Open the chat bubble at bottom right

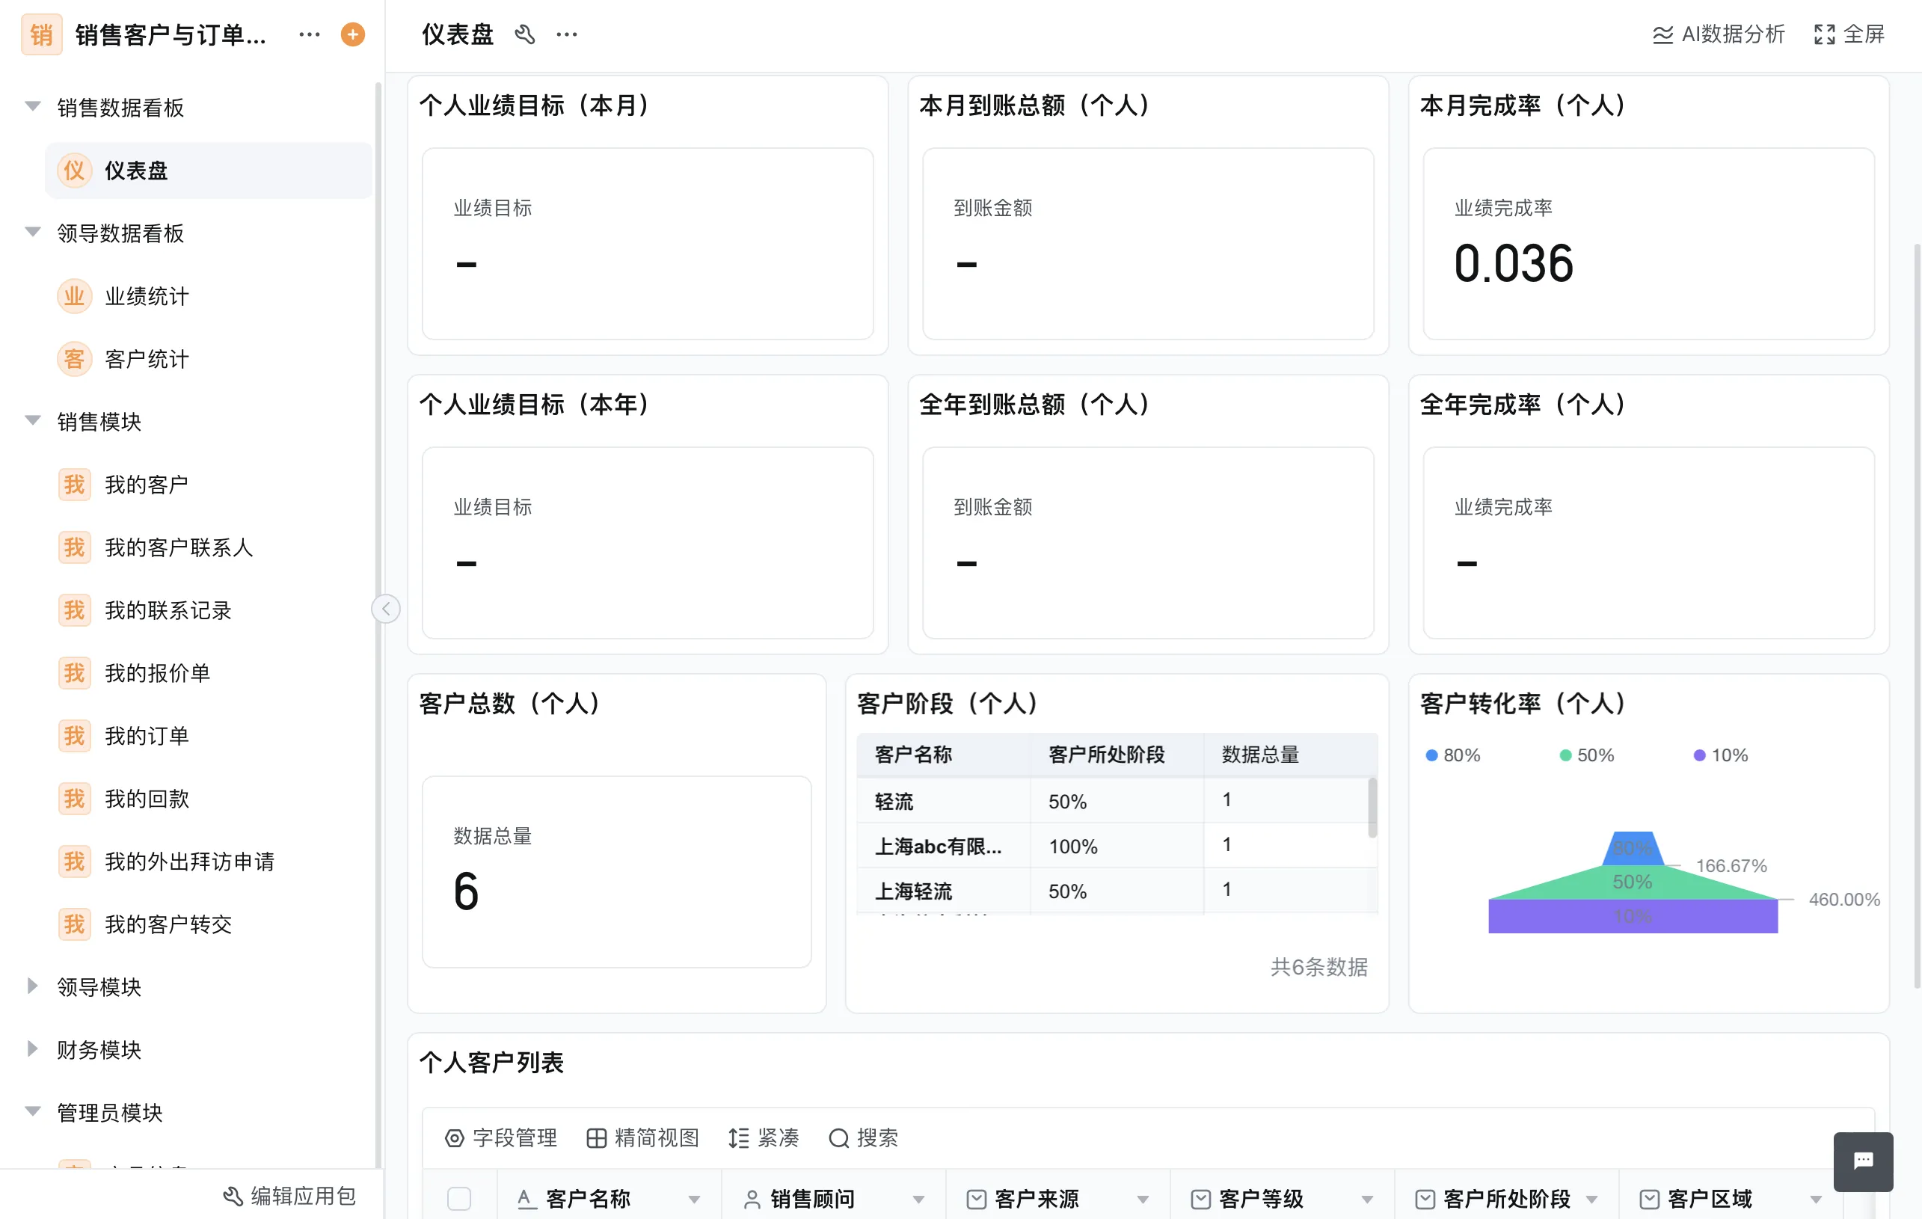pos(1862,1161)
